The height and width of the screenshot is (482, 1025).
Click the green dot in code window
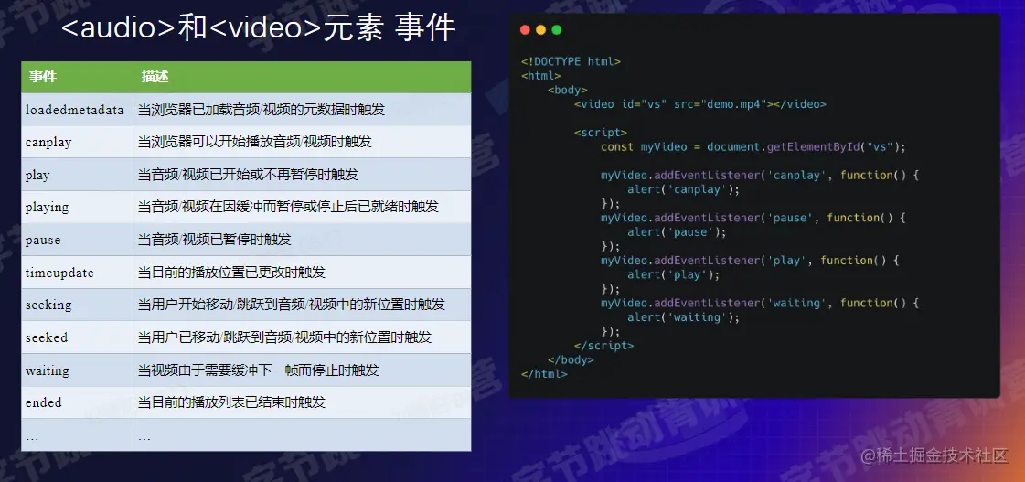pyautogui.click(x=556, y=30)
